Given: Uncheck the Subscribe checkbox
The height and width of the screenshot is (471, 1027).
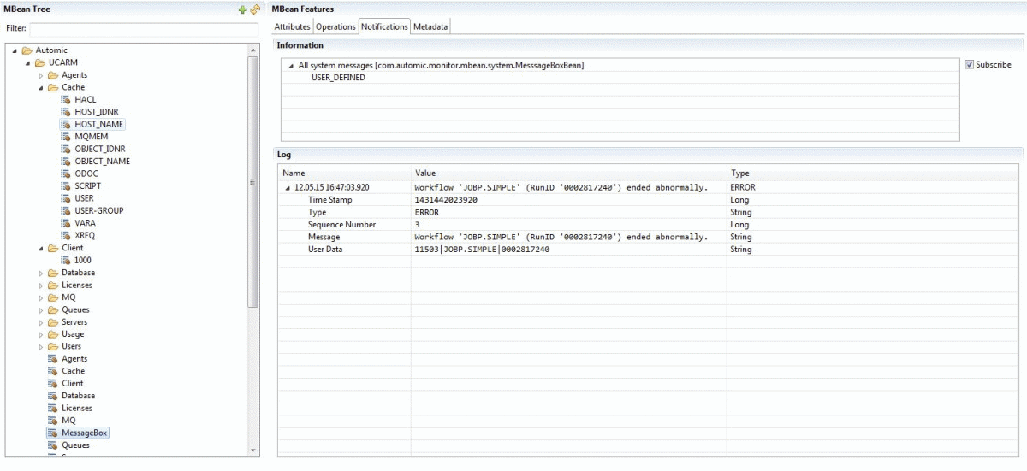Looking at the screenshot, I should [x=969, y=65].
